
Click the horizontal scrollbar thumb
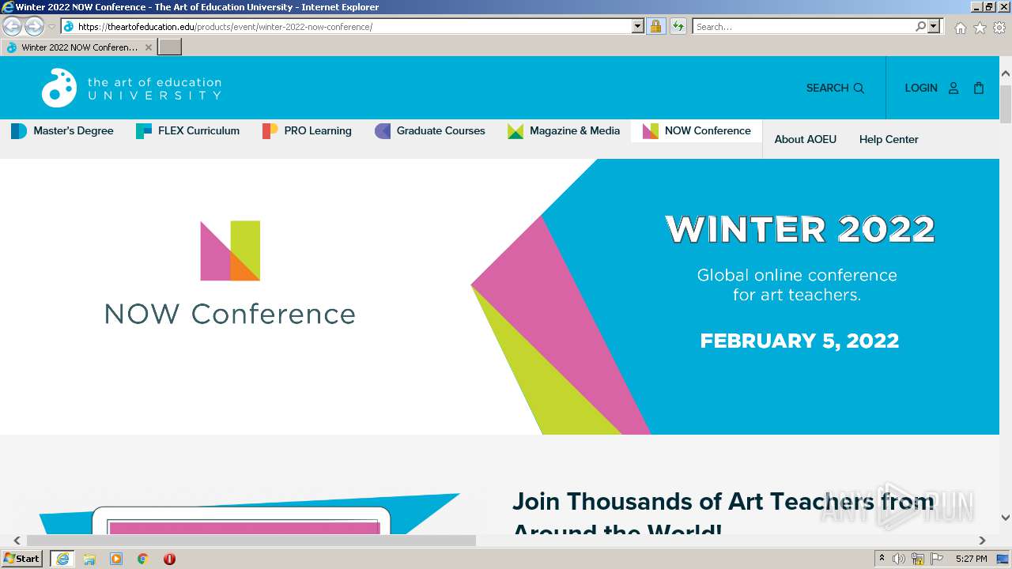pyautogui.click(x=251, y=541)
